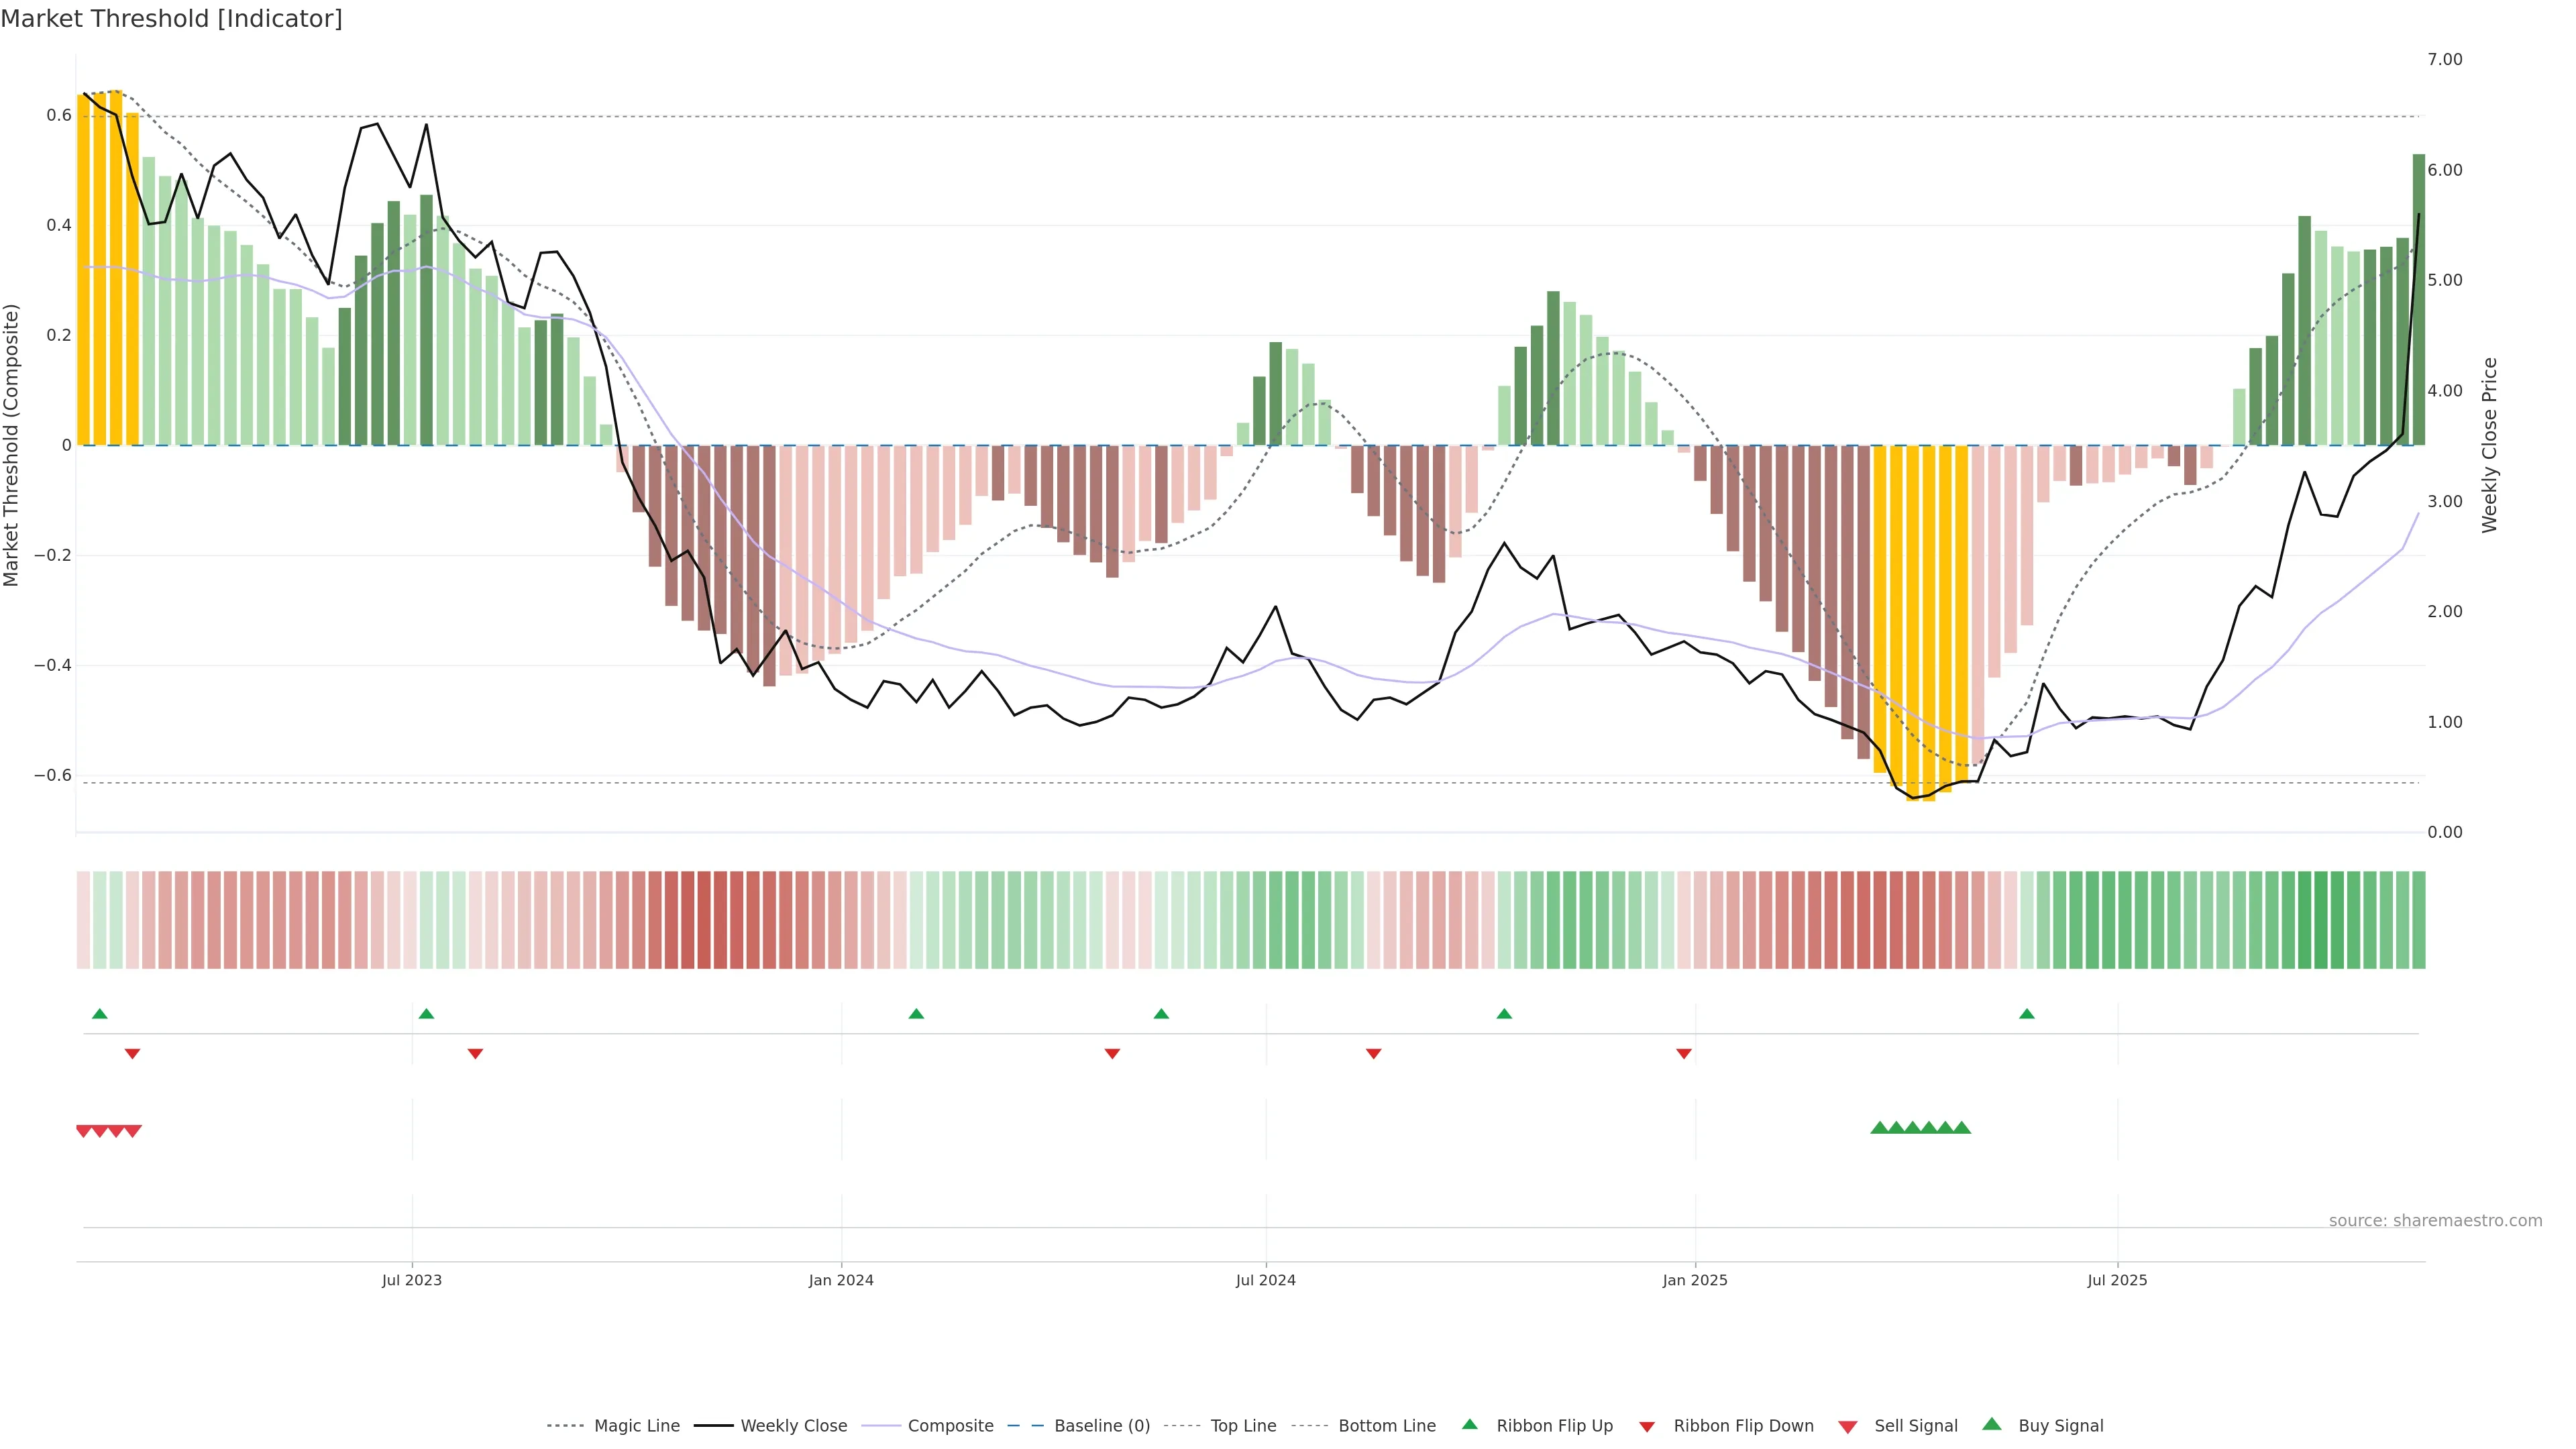Click the Jul 2025 x-axis label

pos(2117,1280)
